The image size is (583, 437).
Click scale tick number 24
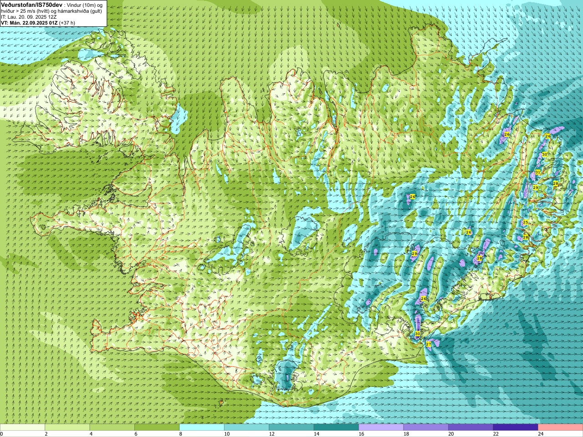point(541,434)
